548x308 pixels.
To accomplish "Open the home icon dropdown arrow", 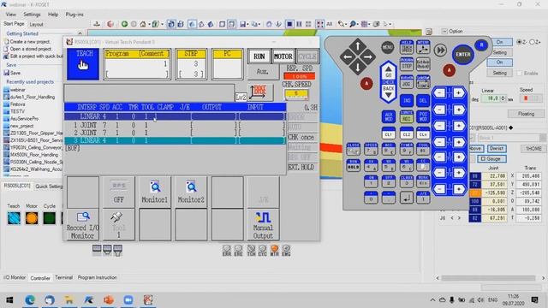I will [x=149, y=24].
